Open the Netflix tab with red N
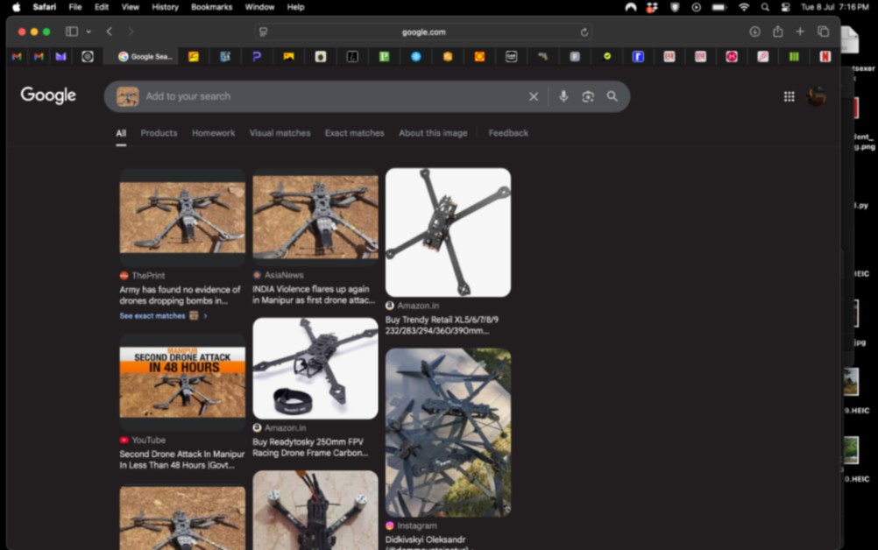Viewport: 878px width, 550px height. (825, 57)
